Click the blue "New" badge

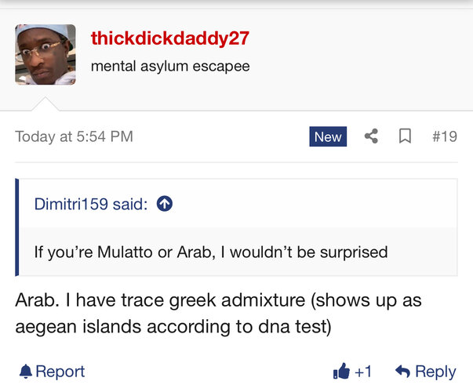(328, 136)
